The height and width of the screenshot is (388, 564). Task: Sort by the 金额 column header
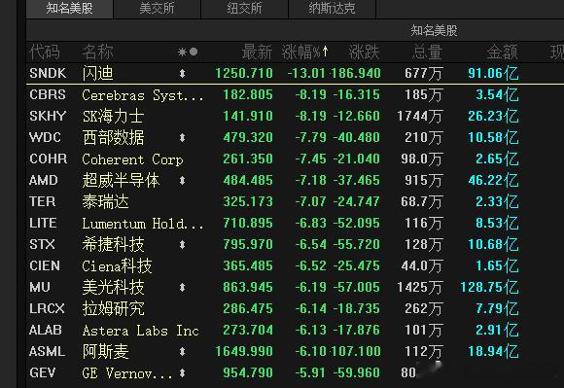pyautogui.click(x=503, y=53)
